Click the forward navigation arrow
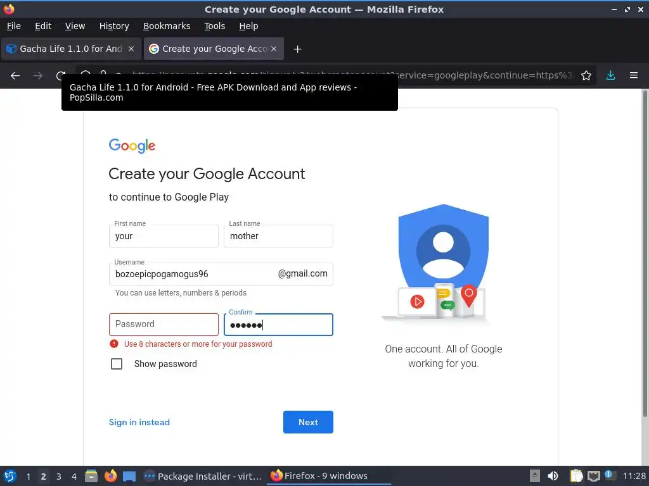This screenshot has width=649, height=486. click(37, 76)
